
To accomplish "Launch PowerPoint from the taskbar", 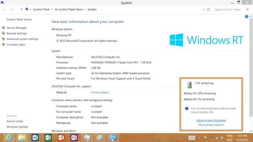I will pos(61,138).
